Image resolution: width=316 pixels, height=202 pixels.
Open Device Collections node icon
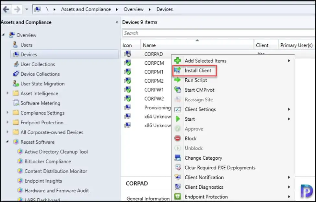point(16,74)
